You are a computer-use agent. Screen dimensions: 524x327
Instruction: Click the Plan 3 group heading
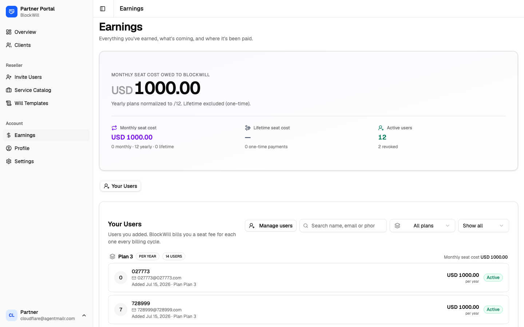pos(126,257)
